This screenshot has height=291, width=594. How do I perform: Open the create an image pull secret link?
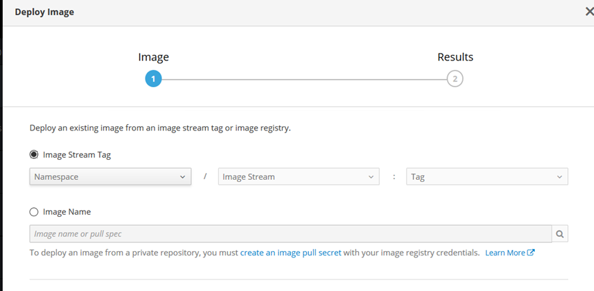pos(291,253)
